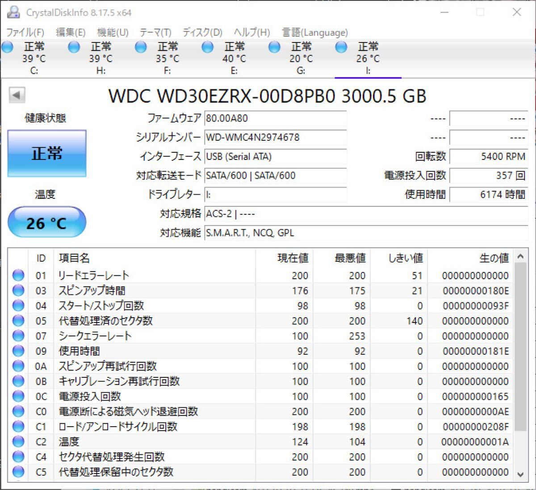Select the C: drive status orb
Viewport: 536px width, 490px height.
click(8, 47)
